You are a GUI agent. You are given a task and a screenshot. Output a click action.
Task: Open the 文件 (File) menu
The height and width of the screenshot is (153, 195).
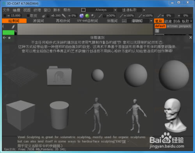(6, 10)
